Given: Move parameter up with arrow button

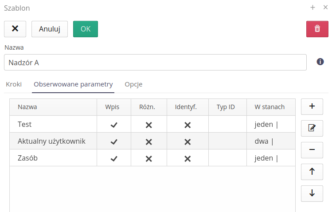Looking at the screenshot, I should click(312, 172).
